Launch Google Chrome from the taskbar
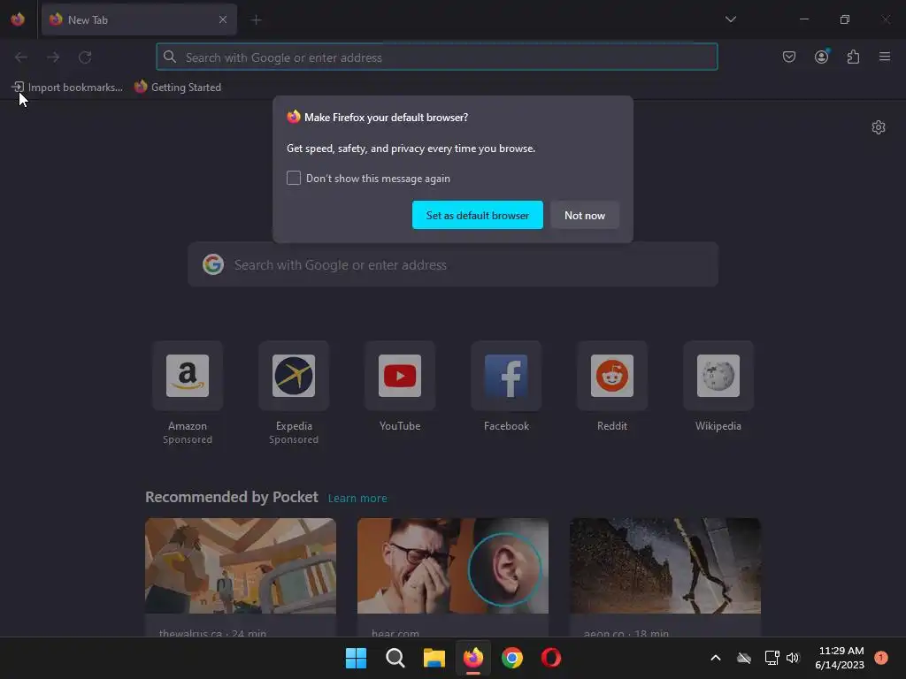This screenshot has width=906, height=679. [512, 658]
